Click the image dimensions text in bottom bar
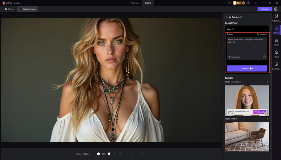 point(82,154)
